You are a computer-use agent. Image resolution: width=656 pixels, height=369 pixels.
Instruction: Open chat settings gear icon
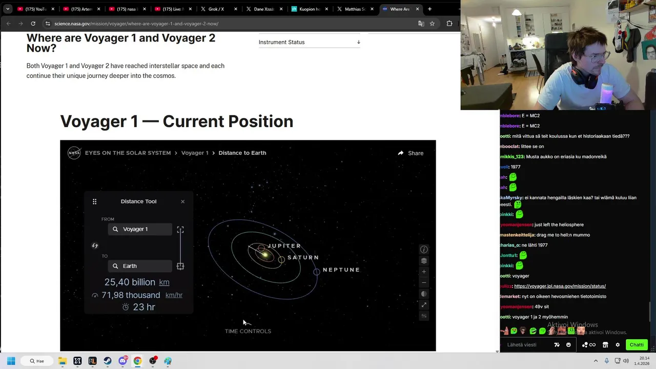[618, 345]
